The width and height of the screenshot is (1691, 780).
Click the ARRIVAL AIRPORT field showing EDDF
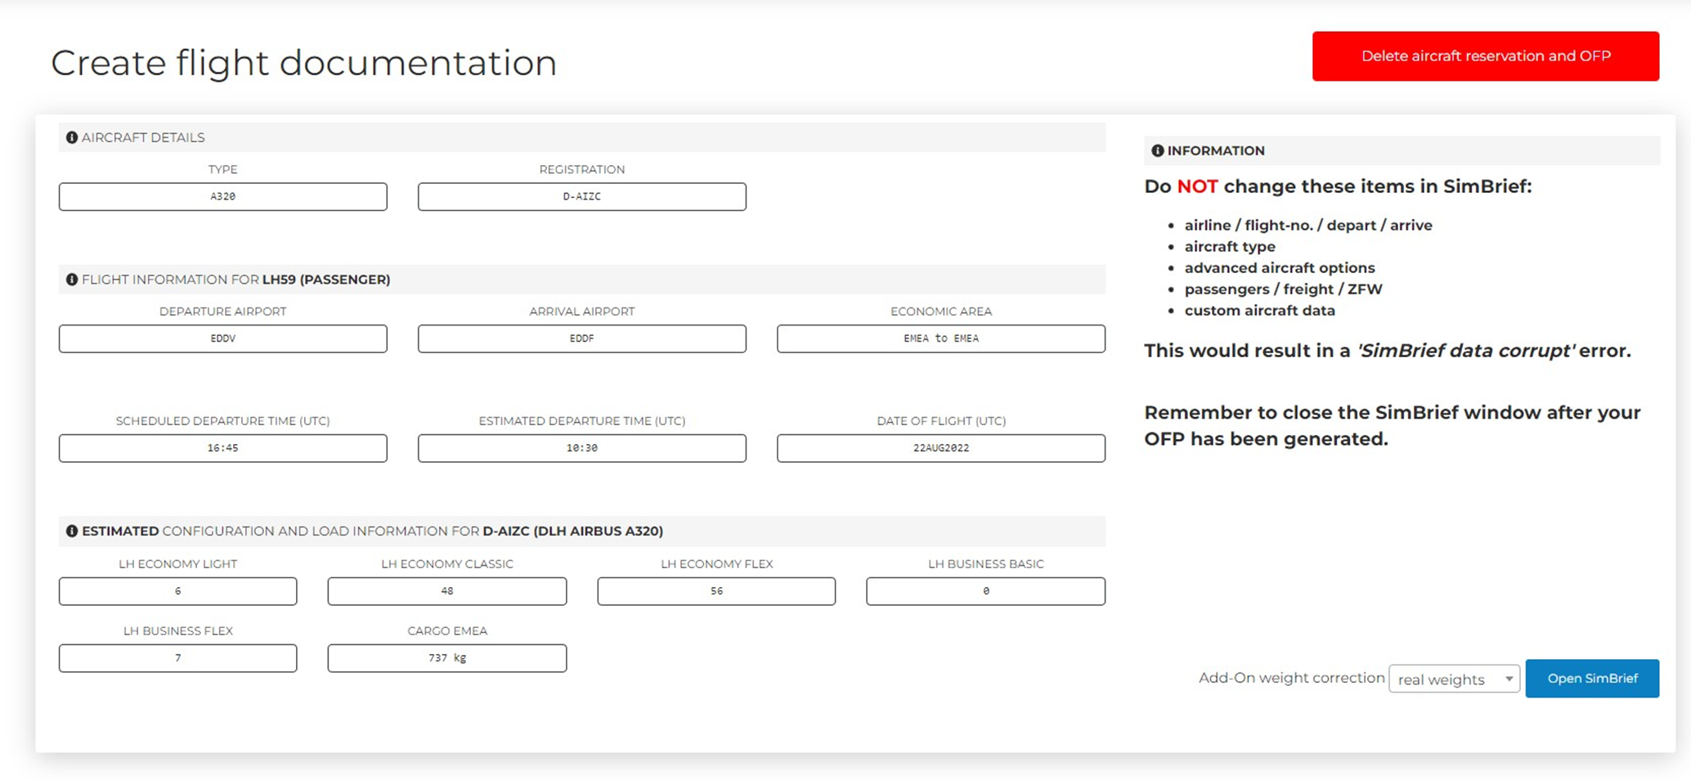click(x=581, y=338)
